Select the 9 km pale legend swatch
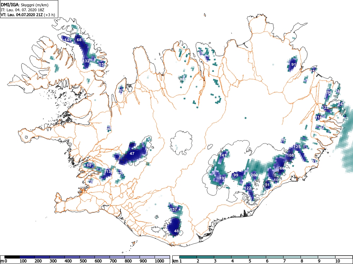The image size is (353, 264). pos(327,257)
